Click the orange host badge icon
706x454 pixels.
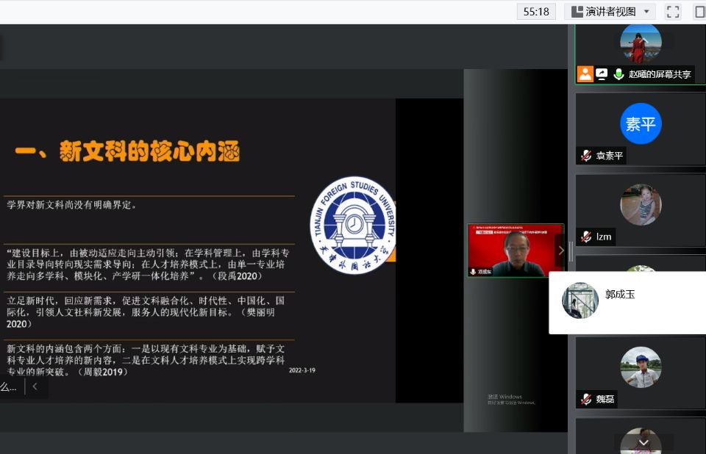coord(585,73)
